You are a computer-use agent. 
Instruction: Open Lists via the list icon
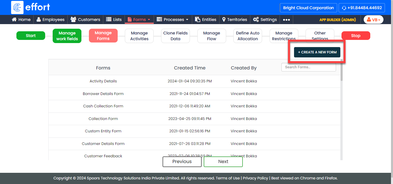tap(109, 20)
